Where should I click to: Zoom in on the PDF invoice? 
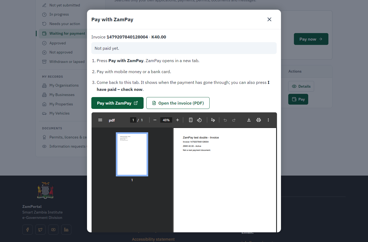(x=178, y=120)
